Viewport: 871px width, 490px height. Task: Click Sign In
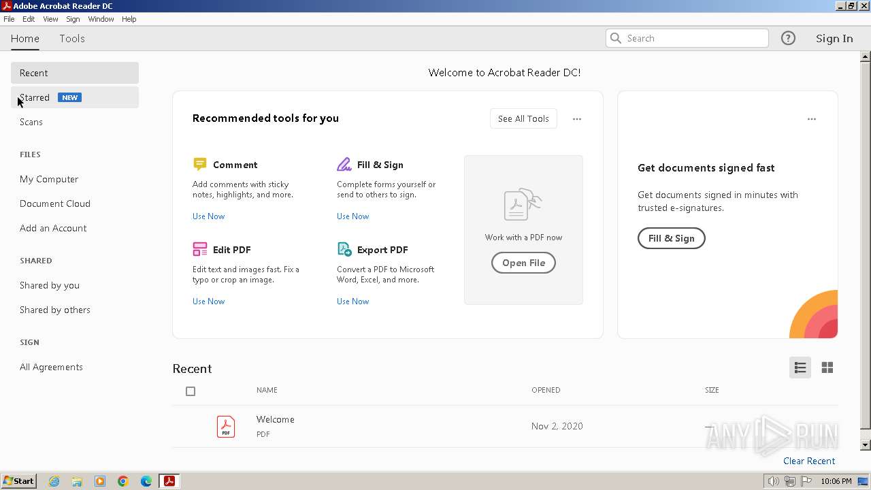[x=834, y=38]
